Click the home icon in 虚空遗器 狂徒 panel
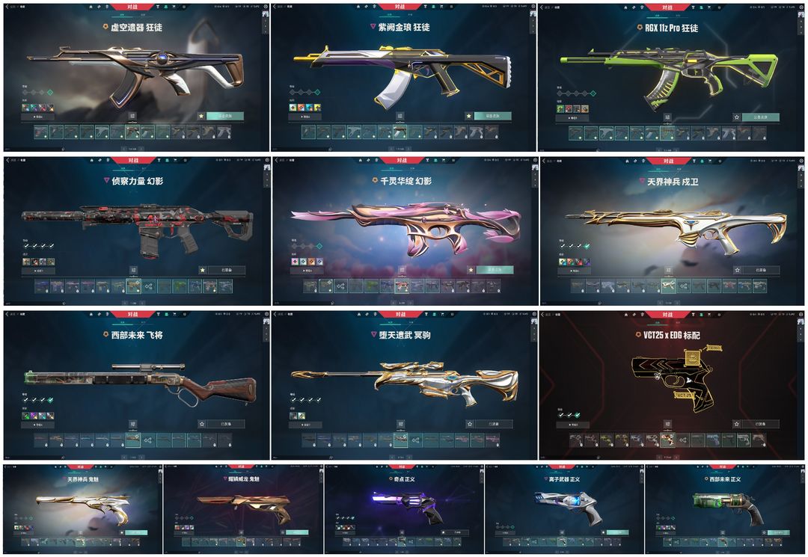808x557 pixels. point(91,7)
